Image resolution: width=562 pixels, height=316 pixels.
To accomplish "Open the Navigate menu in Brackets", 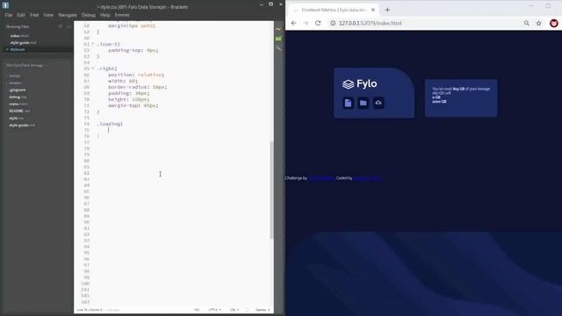I will pyautogui.click(x=68, y=15).
